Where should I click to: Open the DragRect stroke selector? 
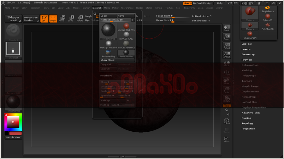(13, 50)
